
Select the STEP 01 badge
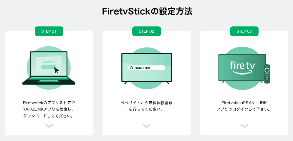pos(49,31)
